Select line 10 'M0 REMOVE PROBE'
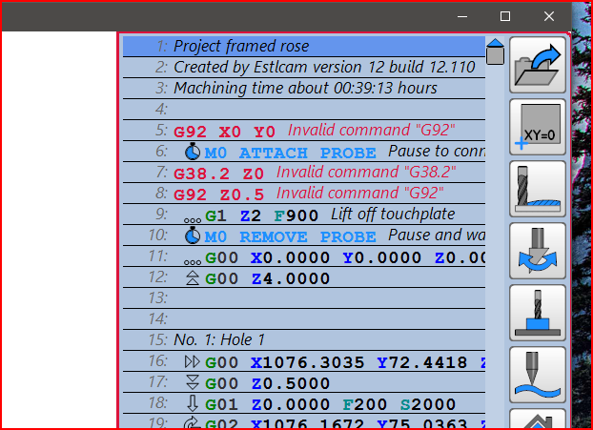The width and height of the screenshot is (593, 430). click(304, 235)
